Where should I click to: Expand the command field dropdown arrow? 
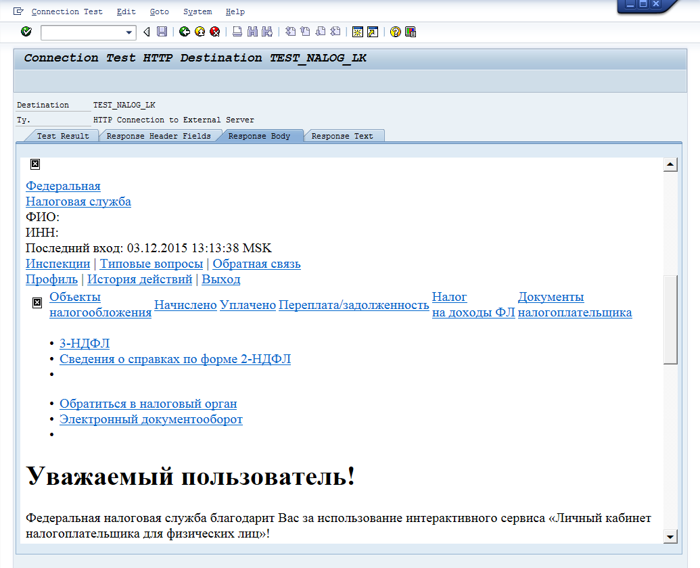130,32
